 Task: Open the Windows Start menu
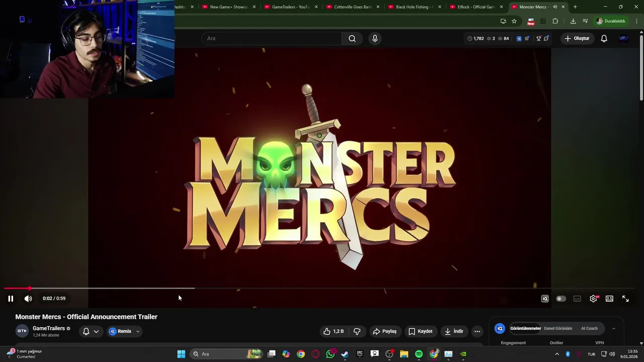pos(181,354)
